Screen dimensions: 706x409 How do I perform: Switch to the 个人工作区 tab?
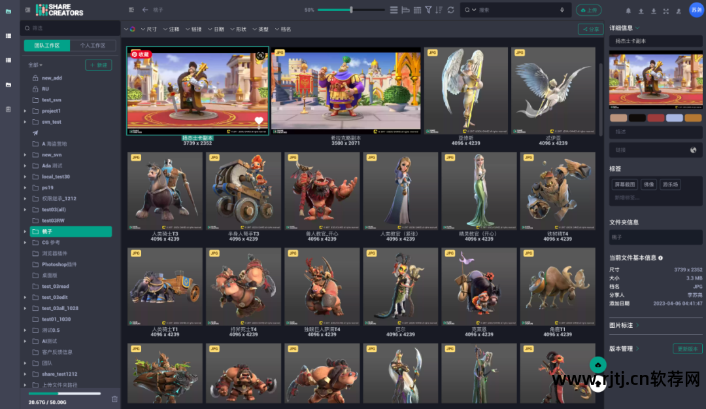coord(93,46)
